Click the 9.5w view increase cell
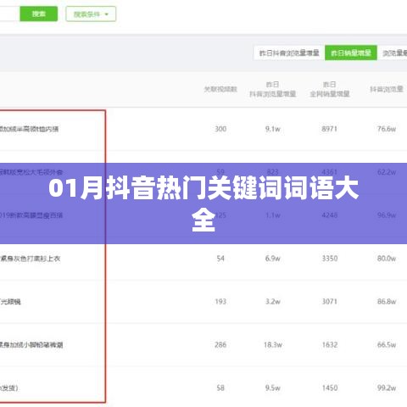407x407 pixels. click(x=273, y=388)
